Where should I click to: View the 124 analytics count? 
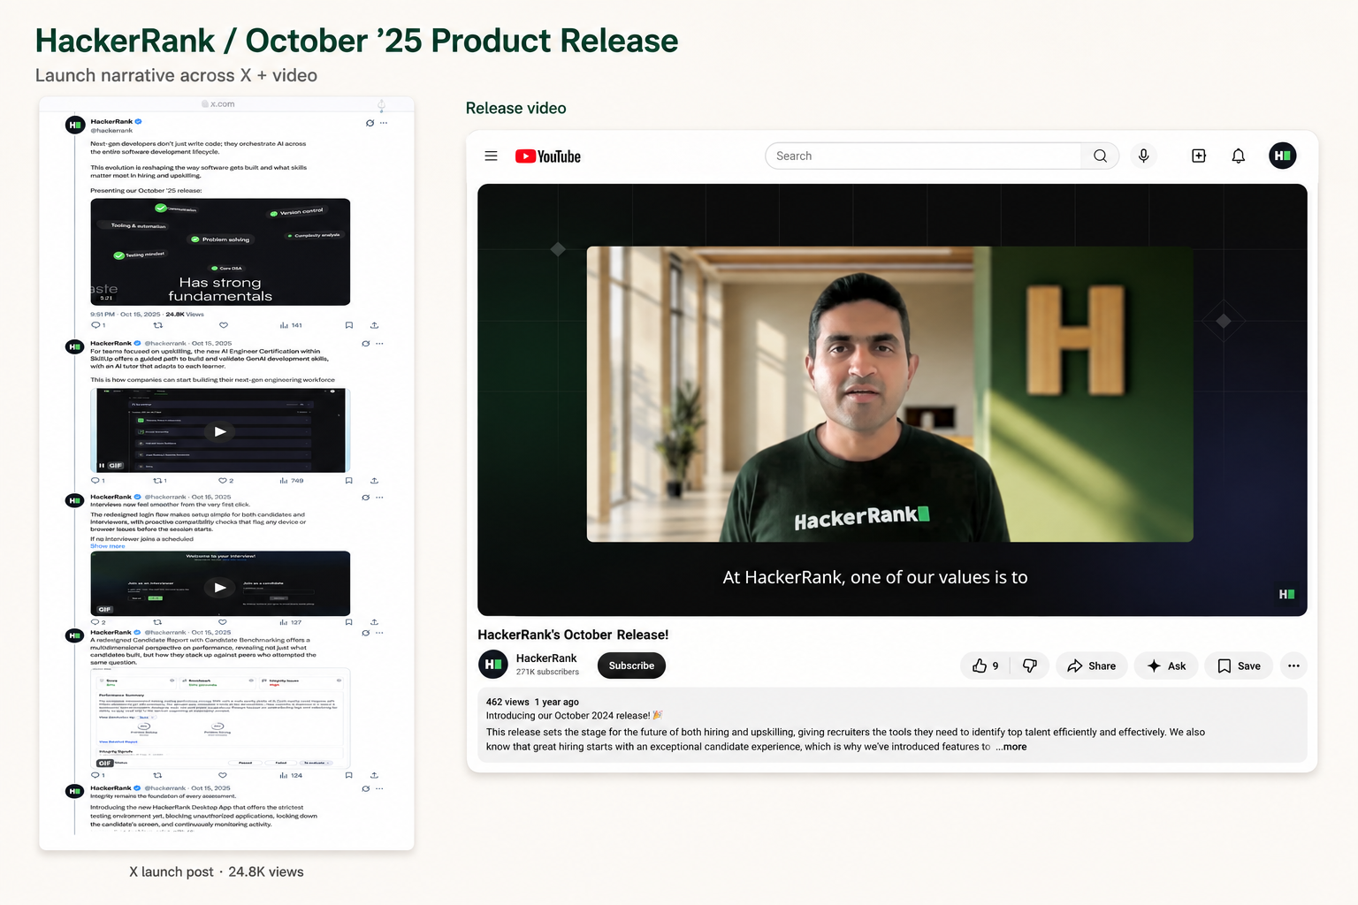click(x=291, y=775)
